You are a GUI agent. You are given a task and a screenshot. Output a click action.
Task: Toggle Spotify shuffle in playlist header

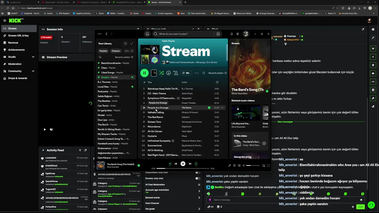[161, 73]
